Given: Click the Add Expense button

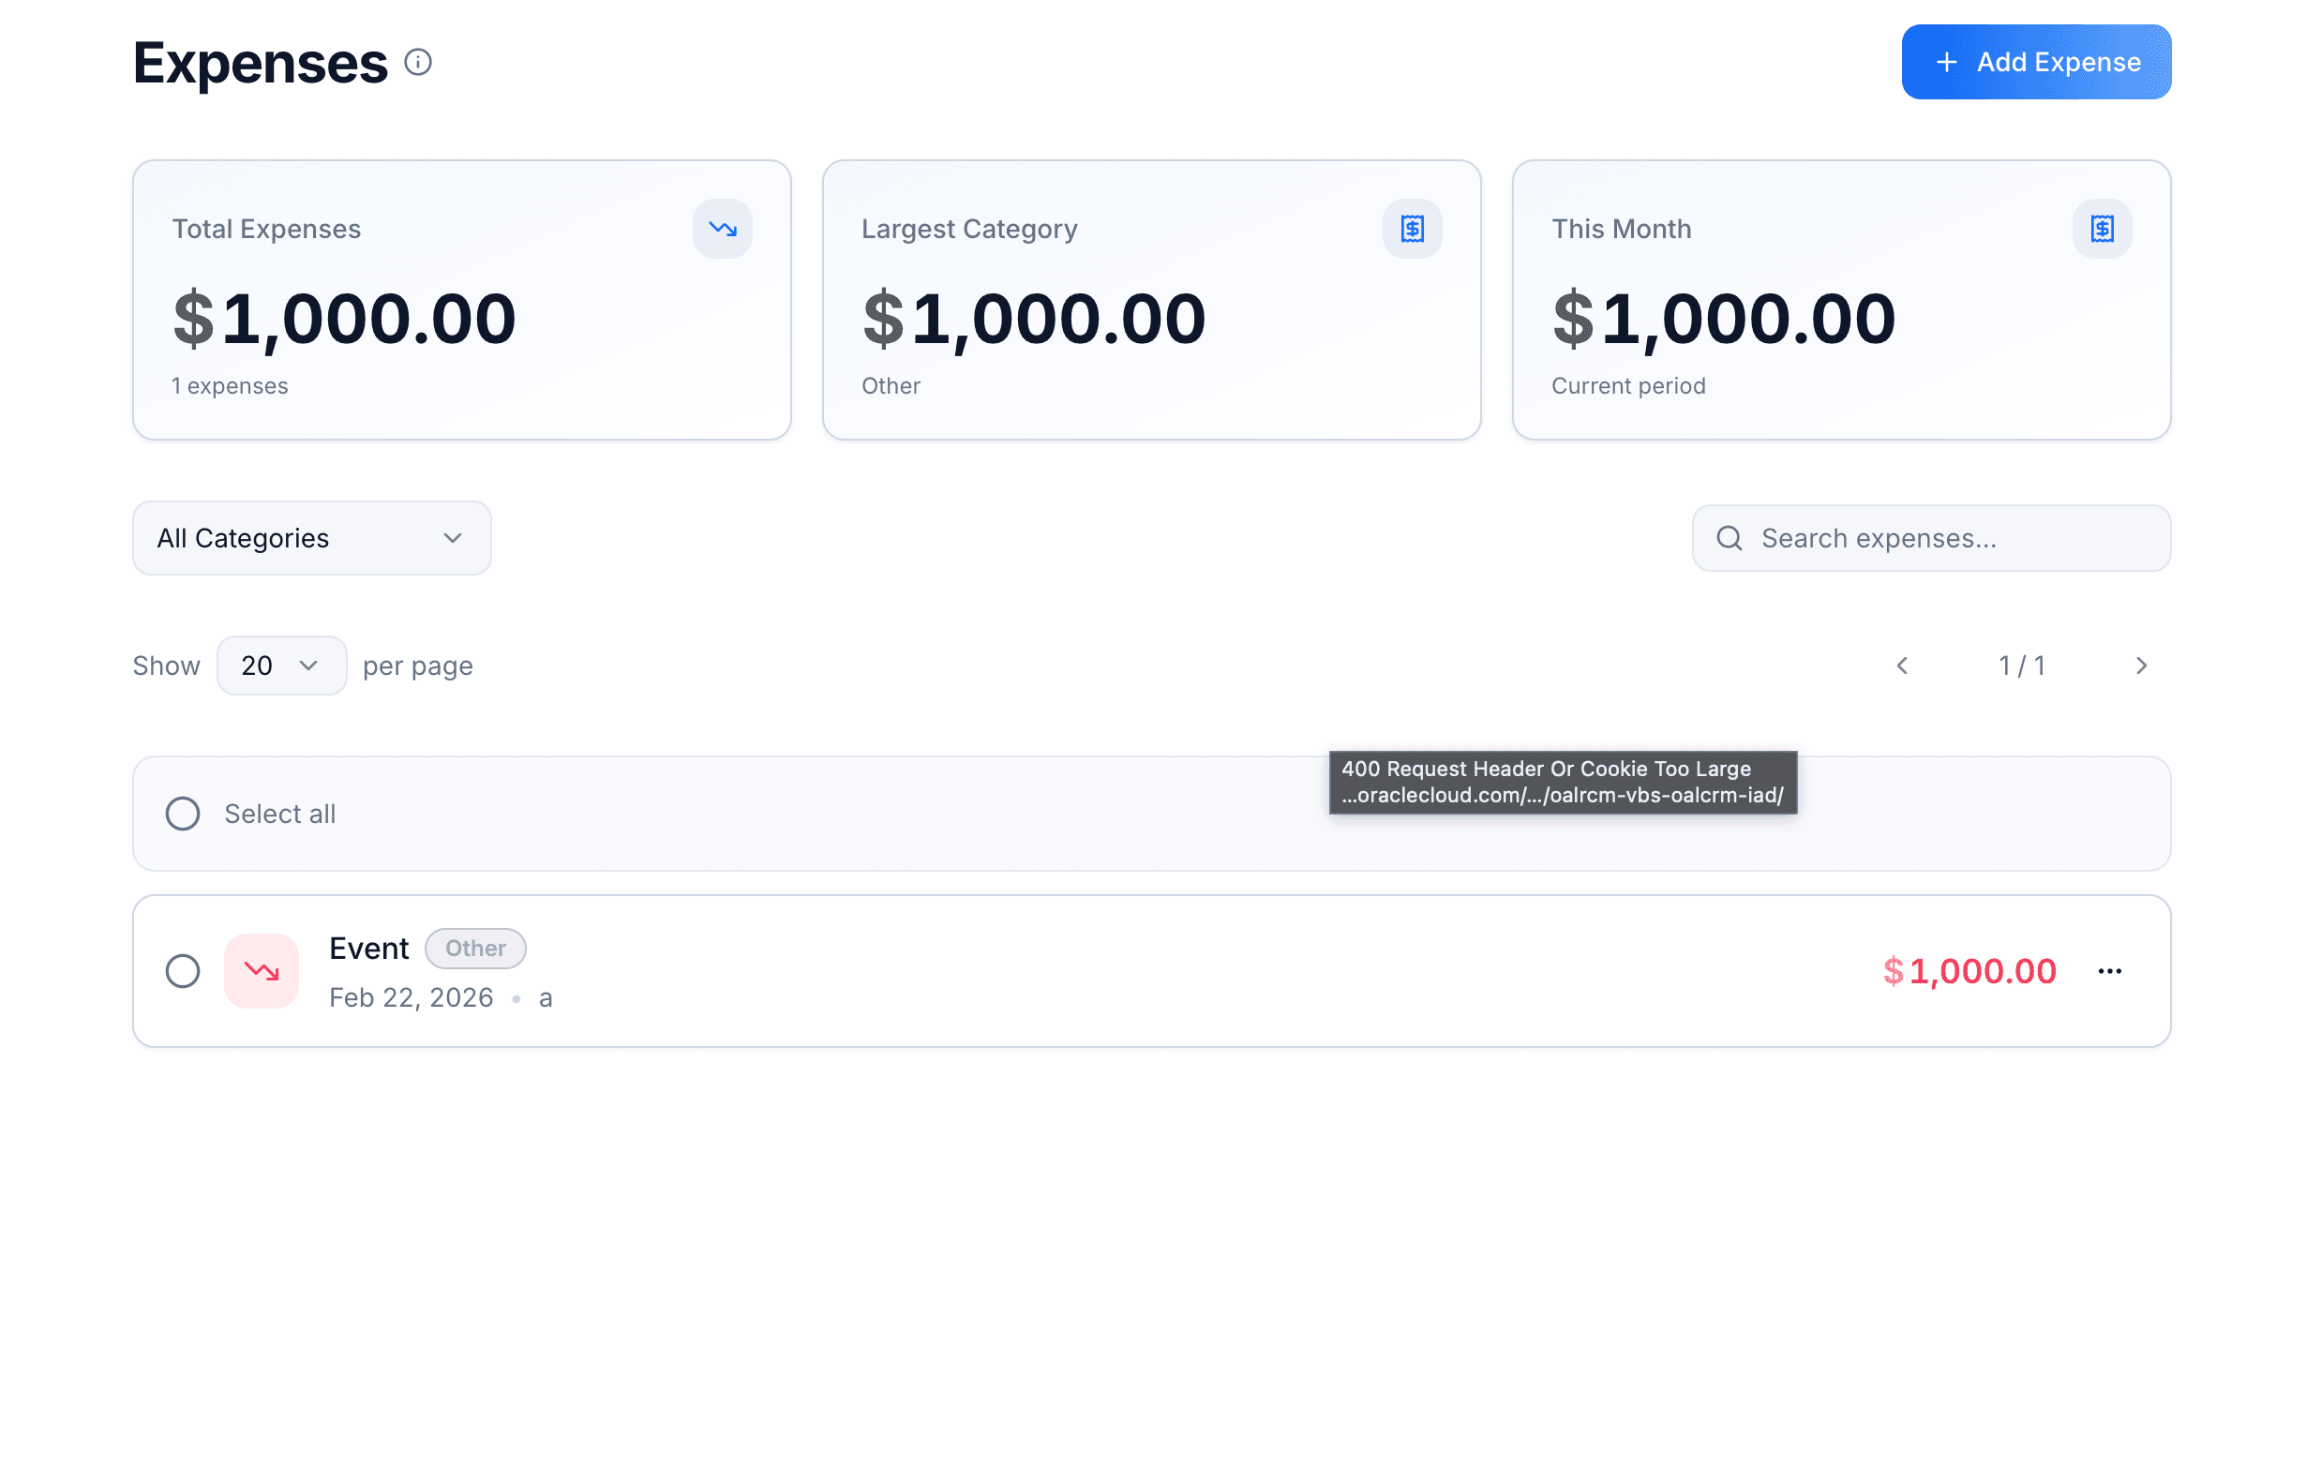Looking at the screenshot, I should [x=2036, y=62].
